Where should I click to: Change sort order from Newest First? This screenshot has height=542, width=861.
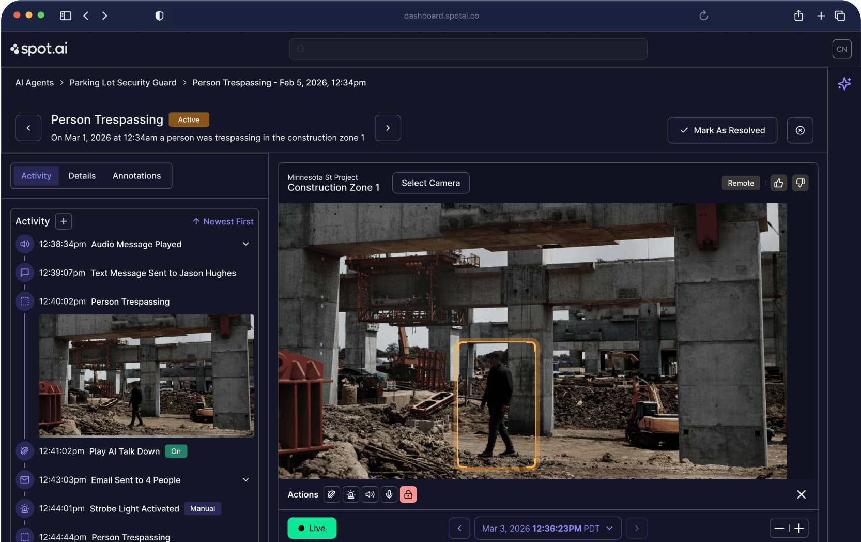pyautogui.click(x=223, y=221)
